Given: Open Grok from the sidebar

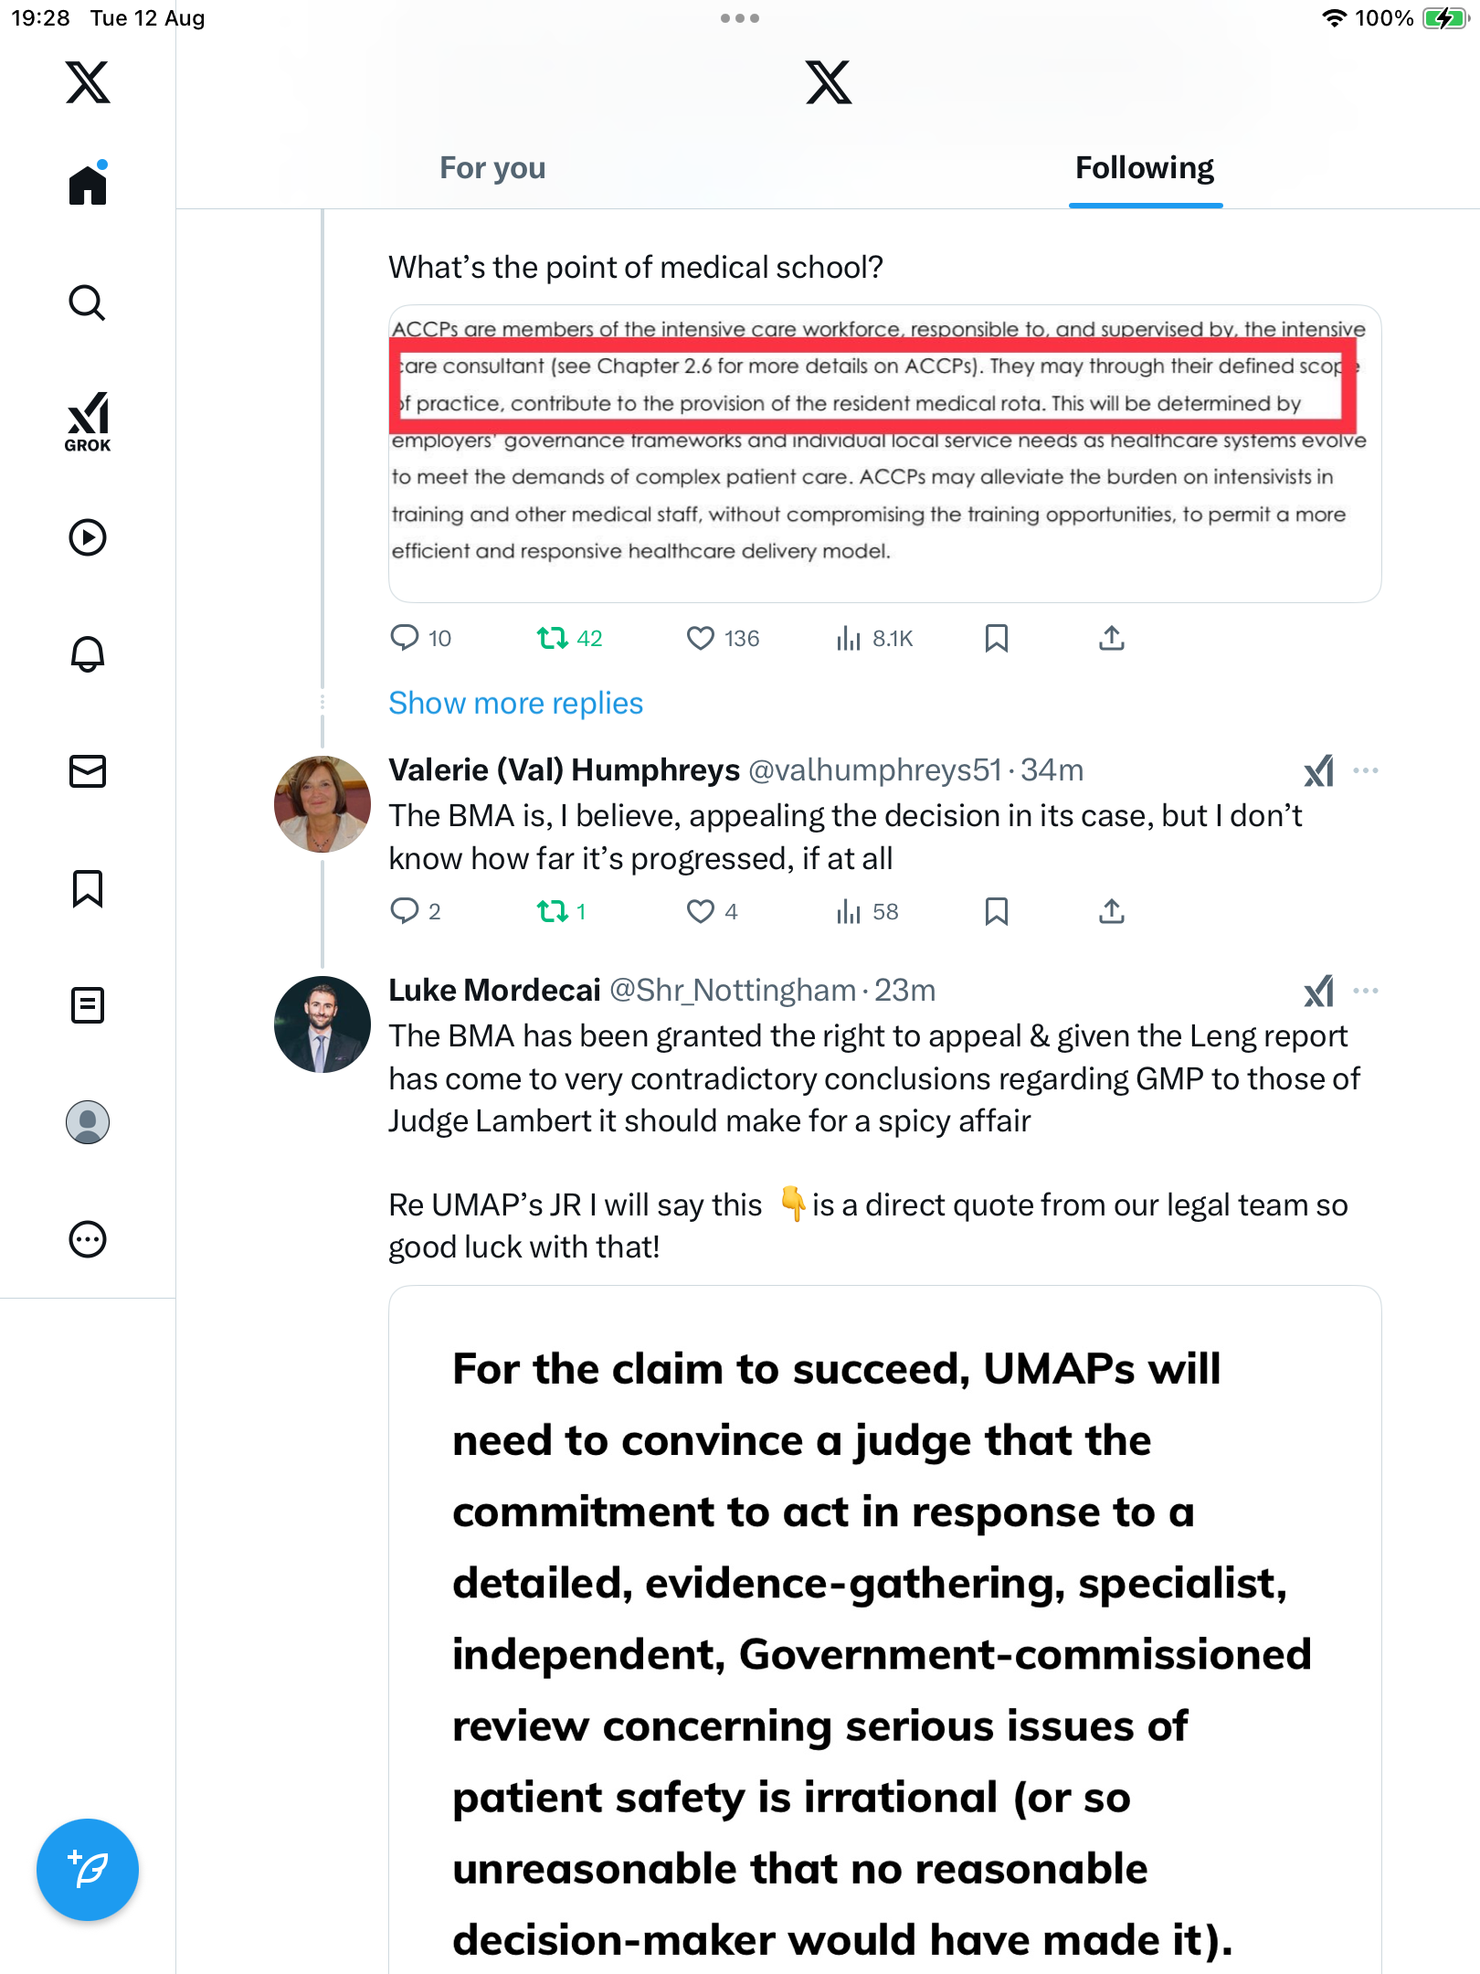Looking at the screenshot, I should pyautogui.click(x=88, y=421).
